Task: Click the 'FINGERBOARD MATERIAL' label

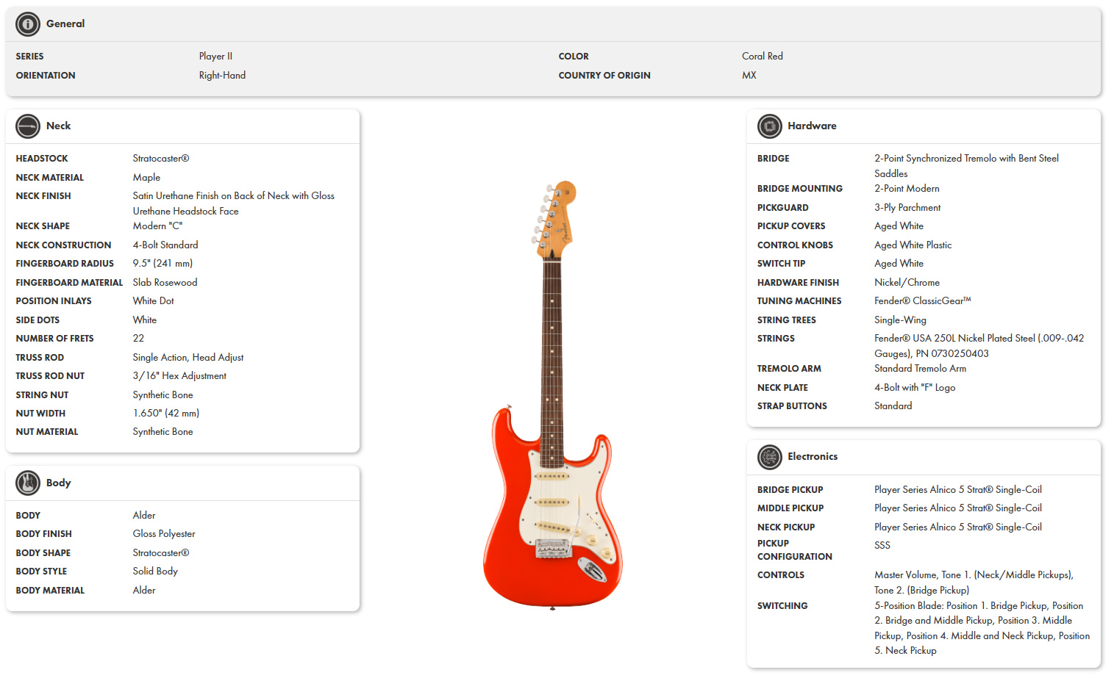Action: 69,282
